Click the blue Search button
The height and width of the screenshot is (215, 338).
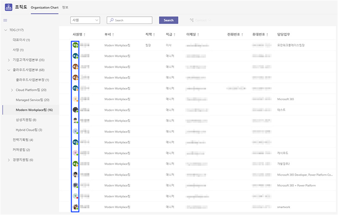[x=169, y=20]
